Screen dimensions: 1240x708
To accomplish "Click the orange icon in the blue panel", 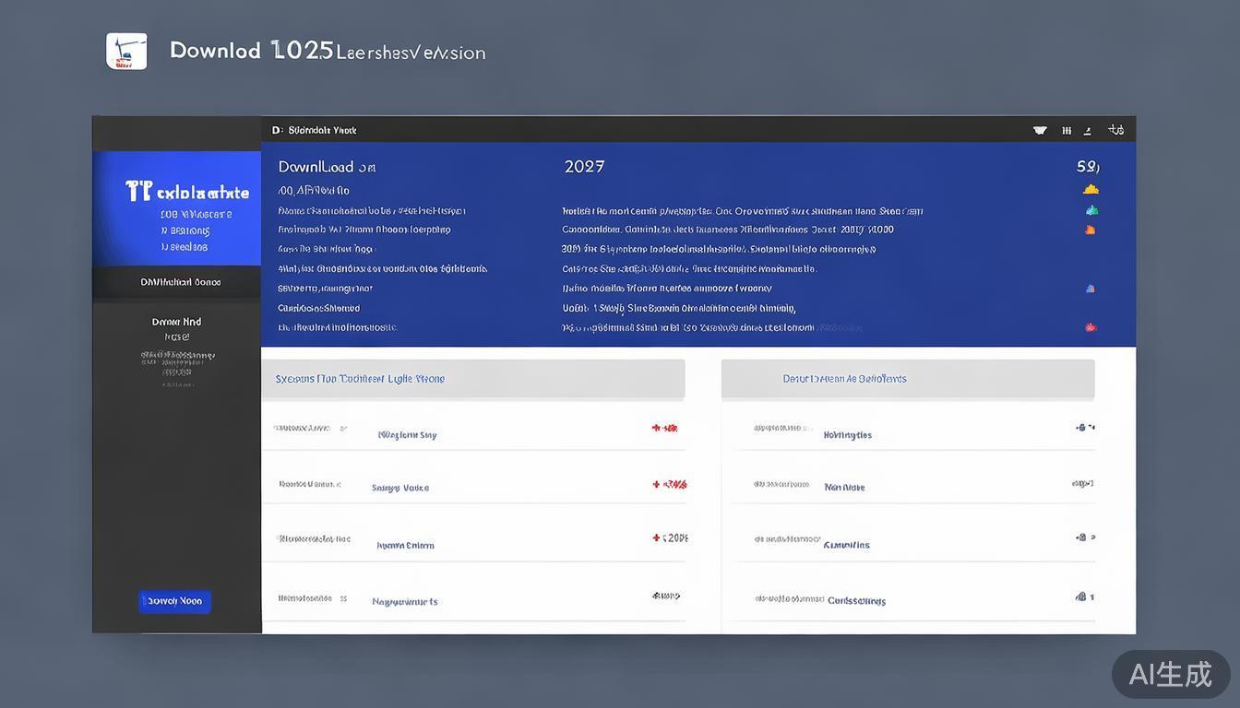I will pyautogui.click(x=1091, y=230).
